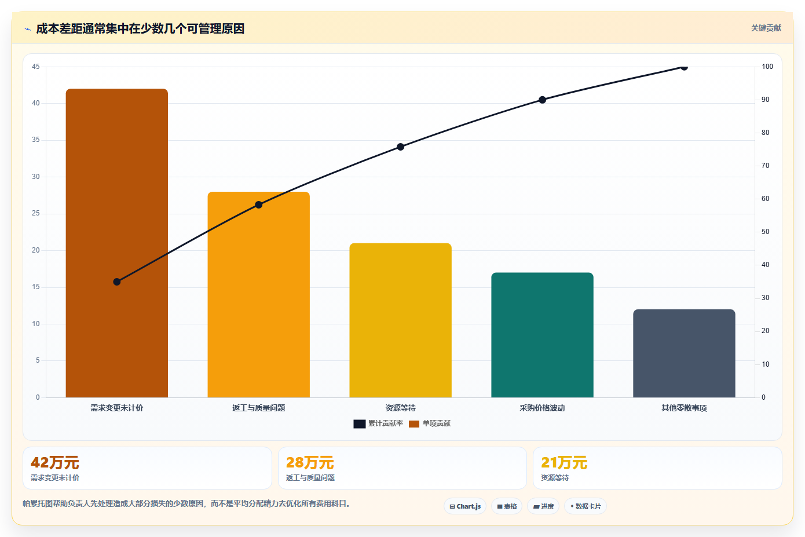Click the right axis value 50
The height and width of the screenshot is (537, 805).
pos(766,232)
